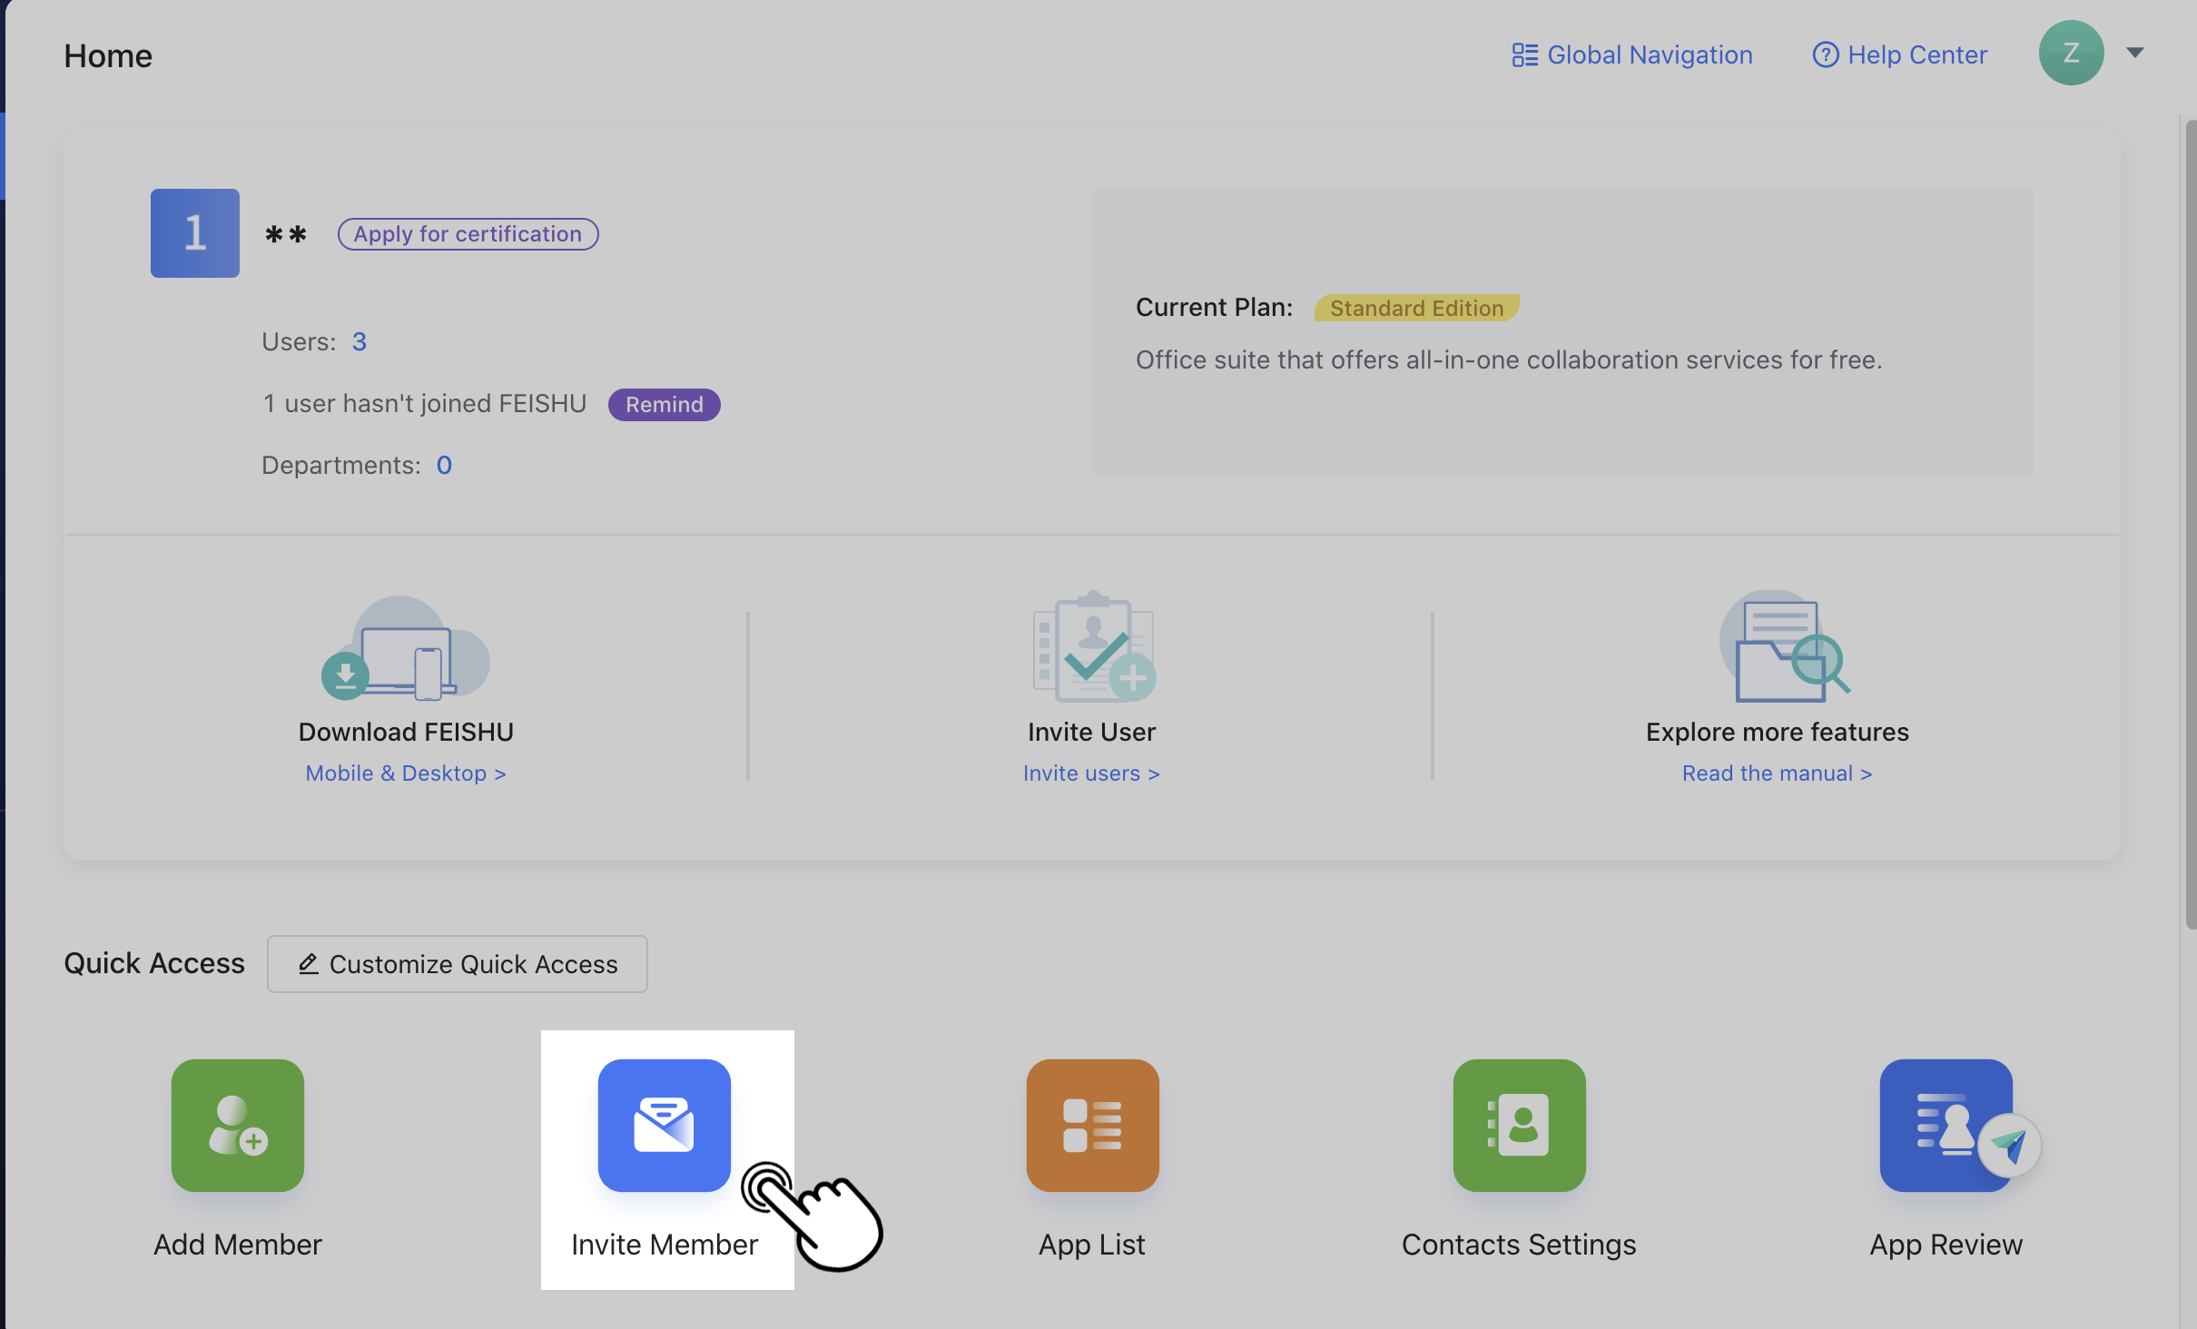
Task: Select the Invite Member quick access icon
Action: (664, 1126)
